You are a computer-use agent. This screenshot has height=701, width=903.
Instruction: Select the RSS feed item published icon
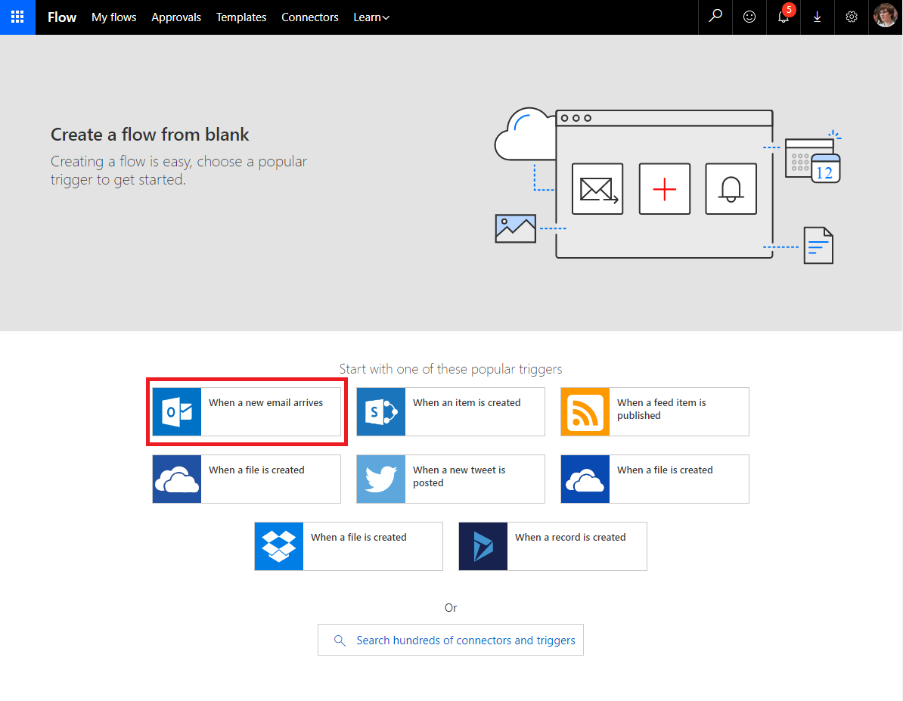tap(585, 411)
